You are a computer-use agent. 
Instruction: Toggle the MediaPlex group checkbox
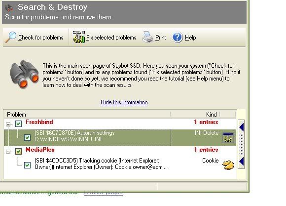coord(18,151)
